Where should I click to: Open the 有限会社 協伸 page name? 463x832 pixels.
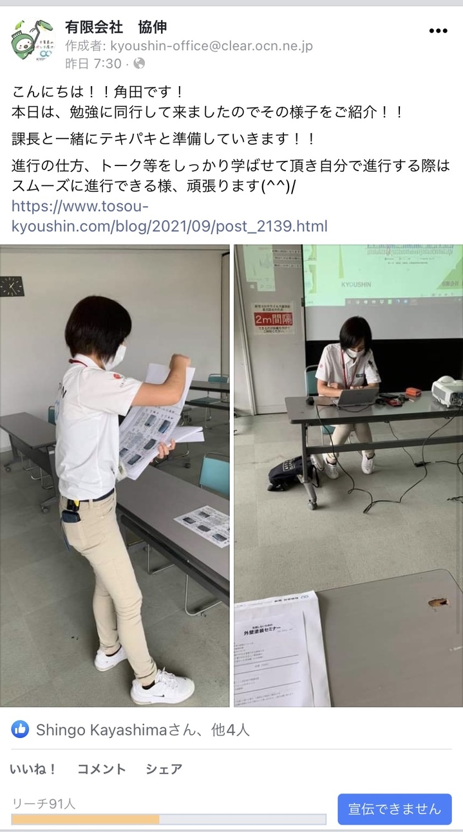[116, 26]
